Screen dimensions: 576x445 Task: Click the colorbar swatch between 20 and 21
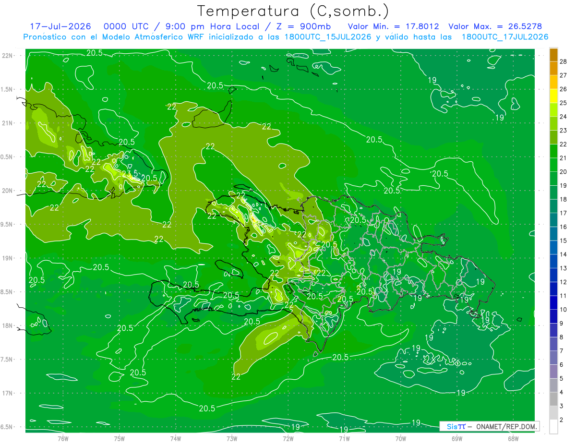(553, 165)
